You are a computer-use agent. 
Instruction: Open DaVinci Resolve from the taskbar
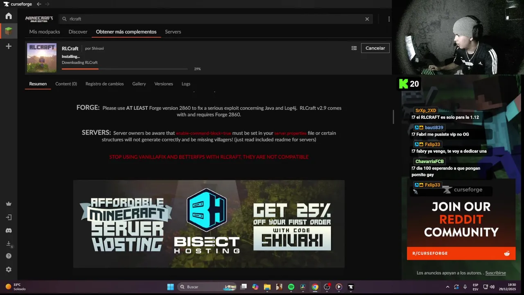click(x=303, y=287)
